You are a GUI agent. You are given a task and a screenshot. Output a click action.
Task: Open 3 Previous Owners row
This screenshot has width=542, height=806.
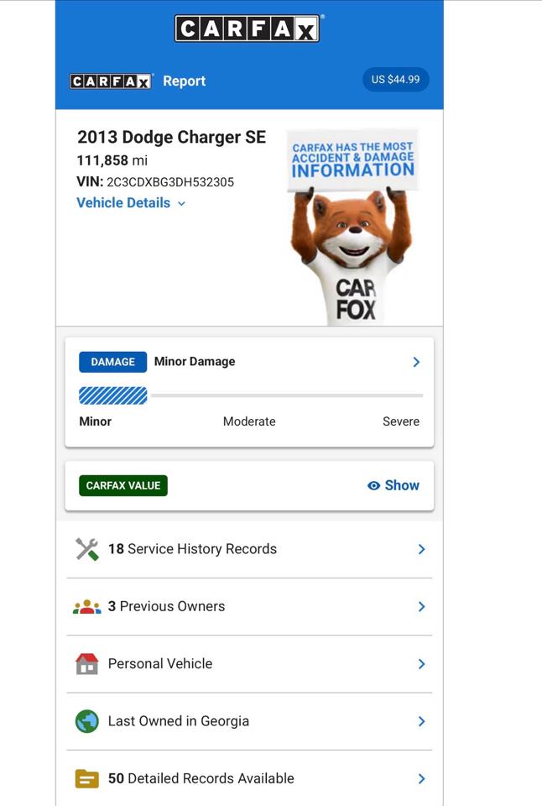pos(249,606)
